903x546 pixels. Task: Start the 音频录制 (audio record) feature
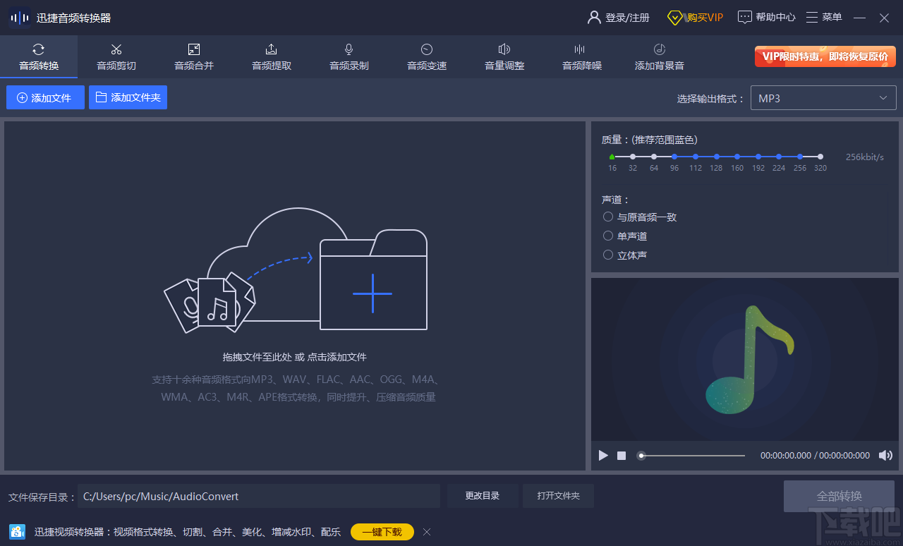point(349,56)
